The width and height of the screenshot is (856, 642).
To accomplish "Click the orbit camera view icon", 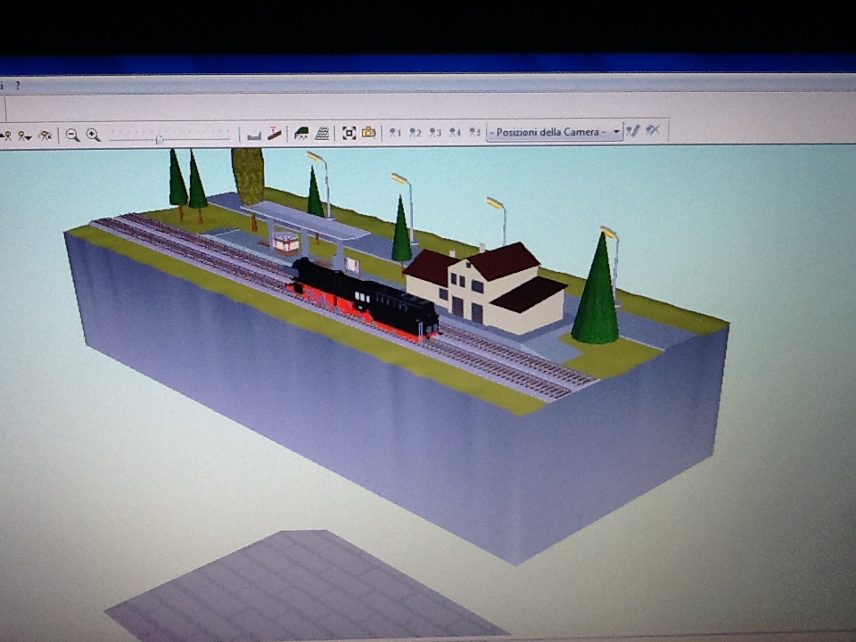I will click(x=45, y=136).
